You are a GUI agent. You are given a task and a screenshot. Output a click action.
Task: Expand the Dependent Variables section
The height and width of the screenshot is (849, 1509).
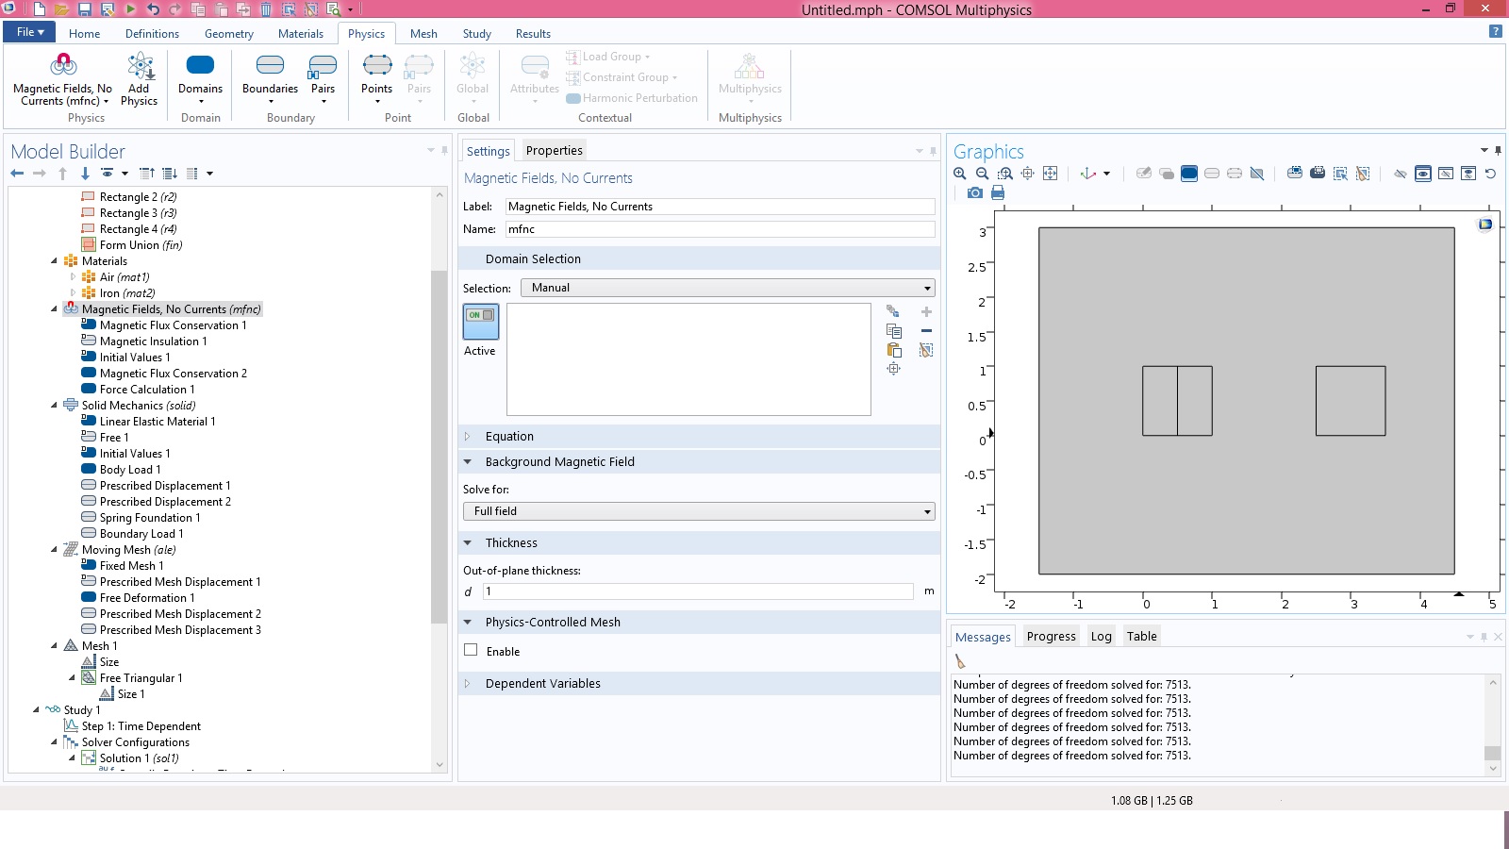point(542,684)
